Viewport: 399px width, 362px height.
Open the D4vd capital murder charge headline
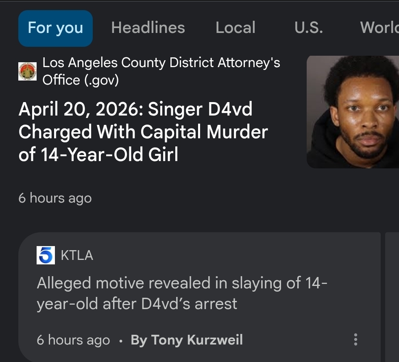pyautogui.click(x=143, y=132)
